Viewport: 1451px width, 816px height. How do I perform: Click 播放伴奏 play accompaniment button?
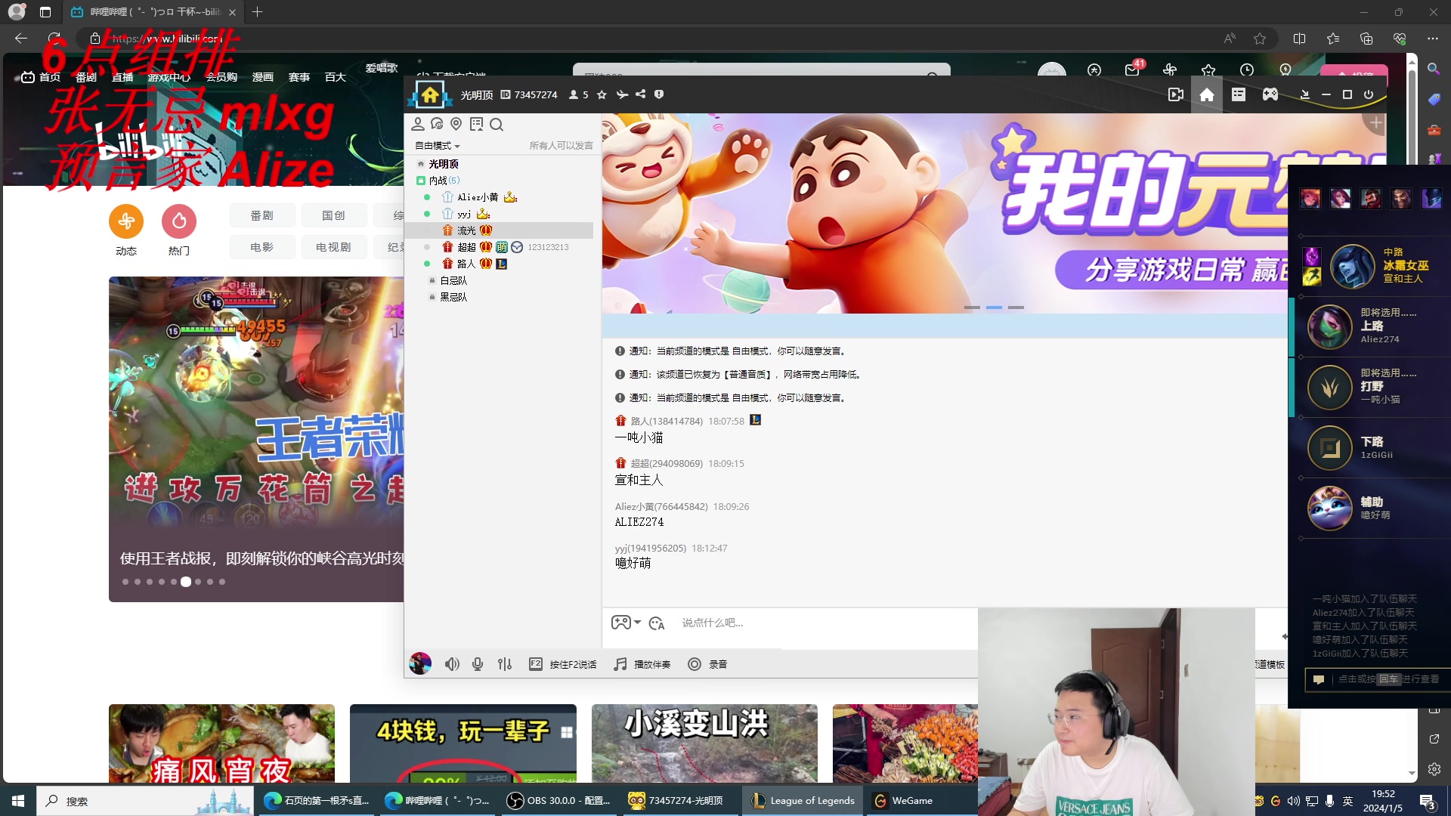642,664
